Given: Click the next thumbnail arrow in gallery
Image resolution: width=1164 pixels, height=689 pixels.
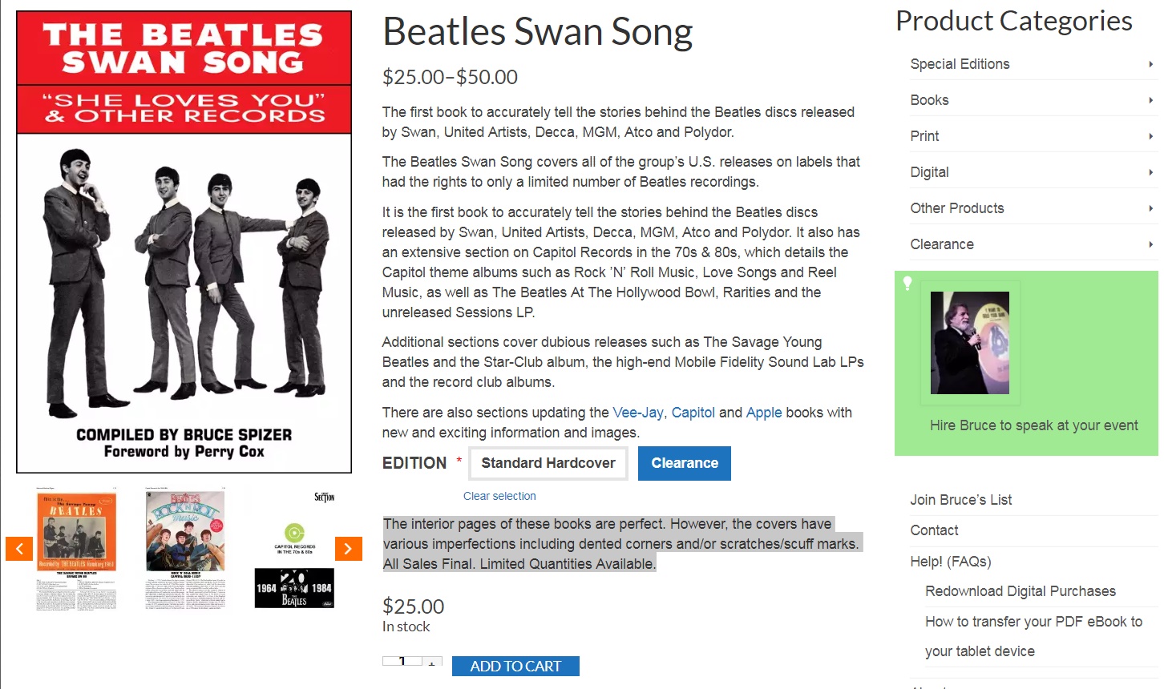Looking at the screenshot, I should (x=348, y=549).
